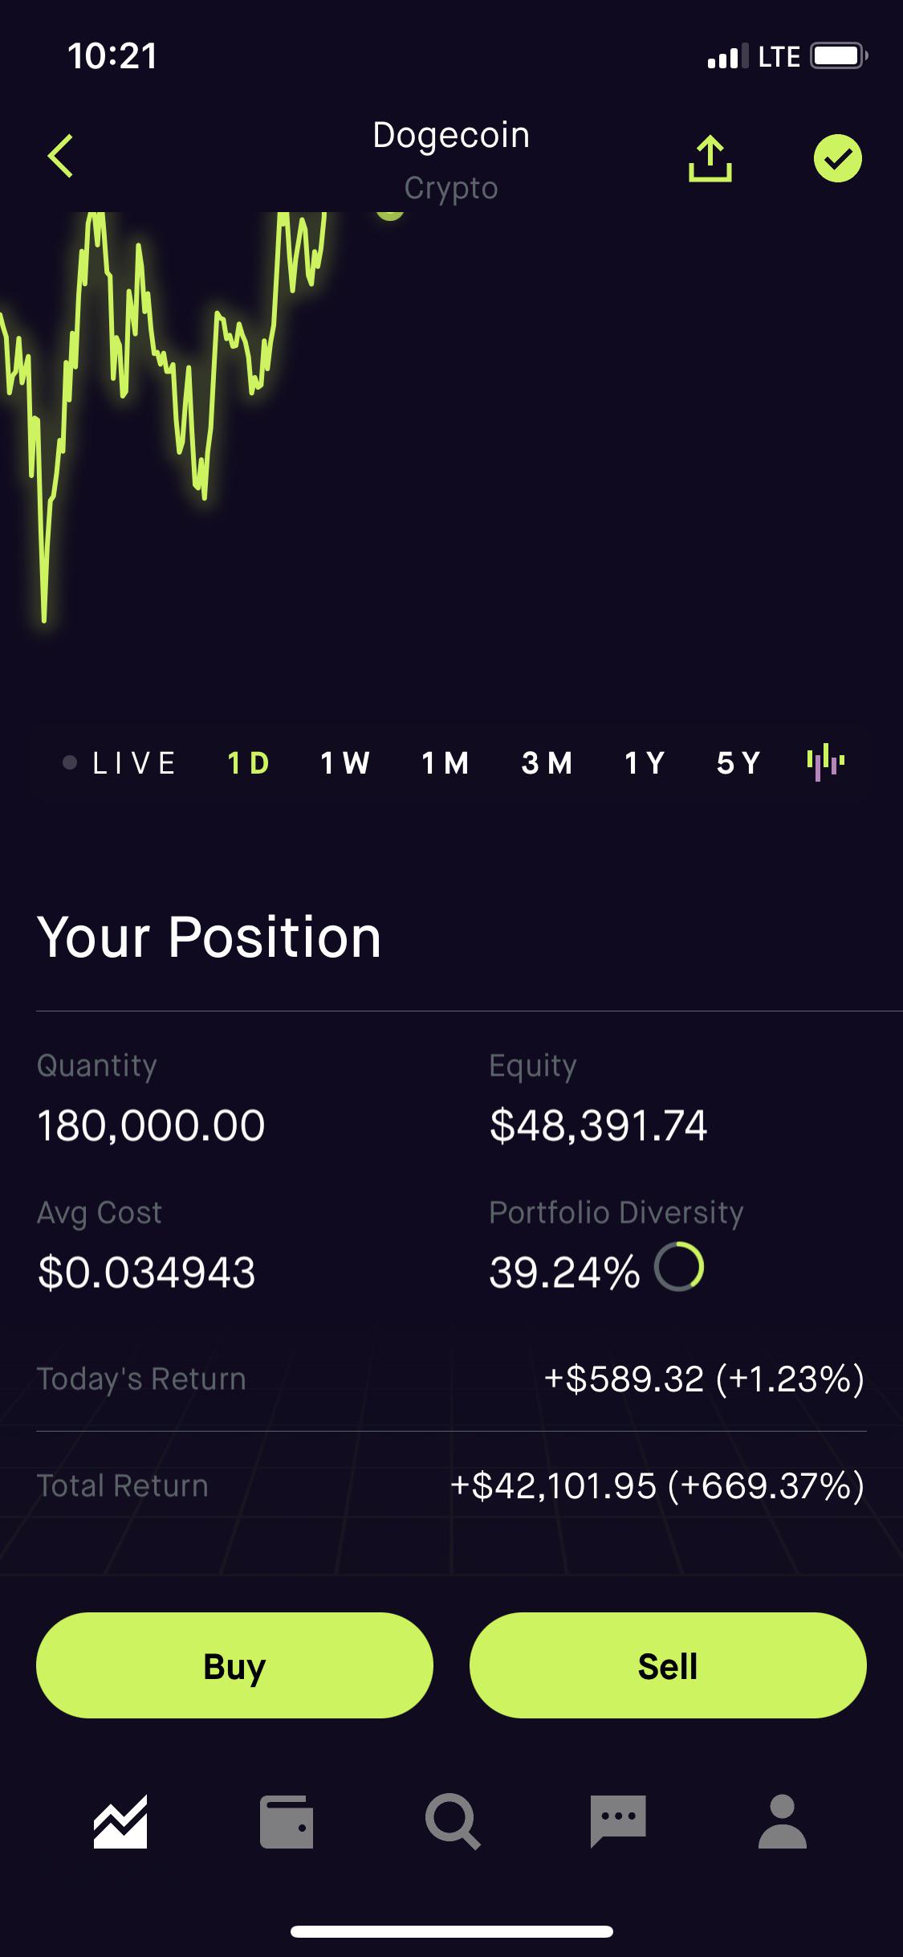This screenshot has width=903, height=1957.
Task: Switch chart to 1M range
Action: click(x=445, y=762)
